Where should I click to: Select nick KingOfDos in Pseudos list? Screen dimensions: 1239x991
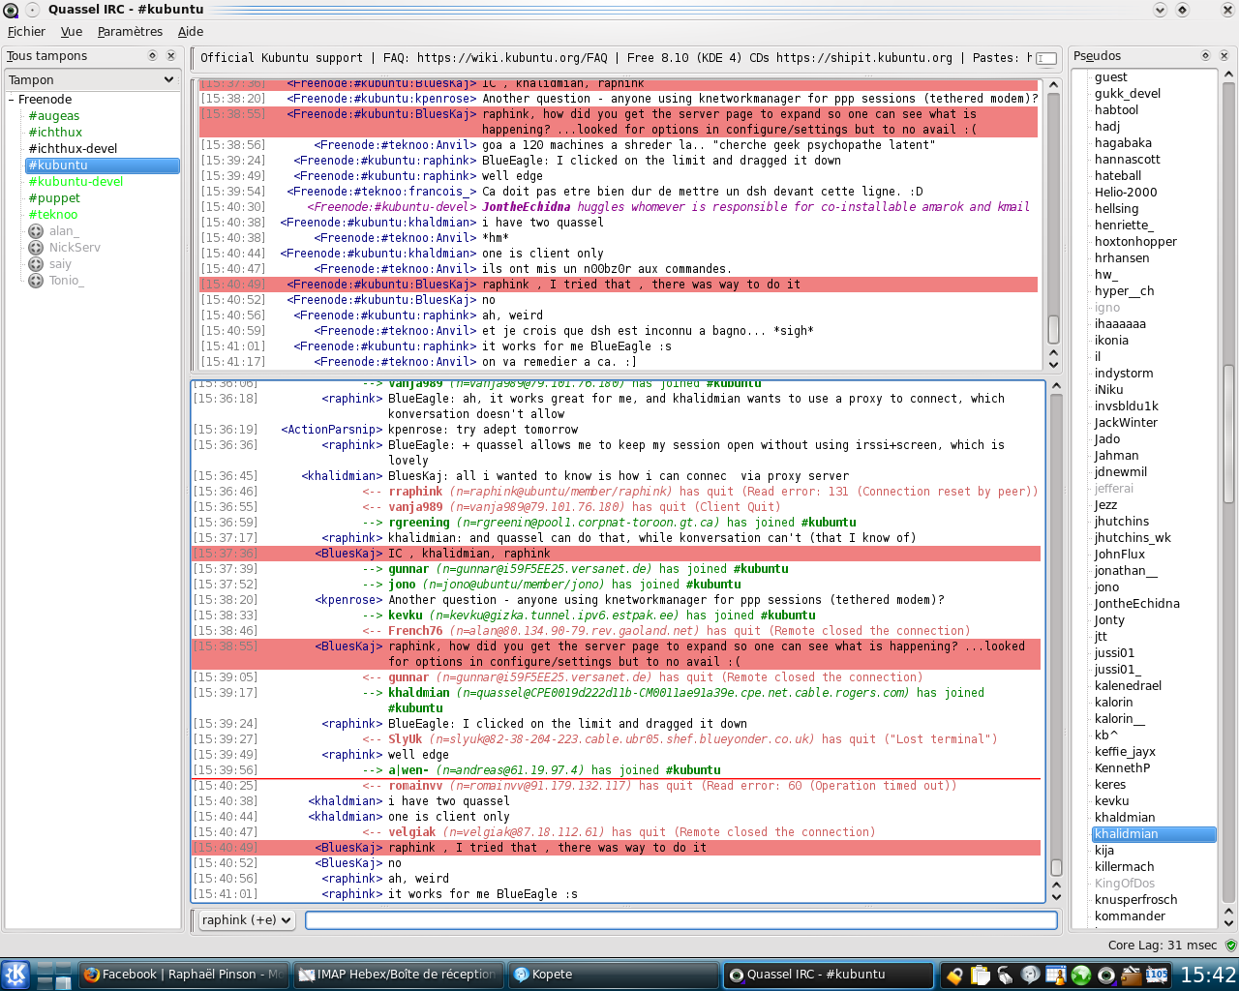pyautogui.click(x=1125, y=884)
